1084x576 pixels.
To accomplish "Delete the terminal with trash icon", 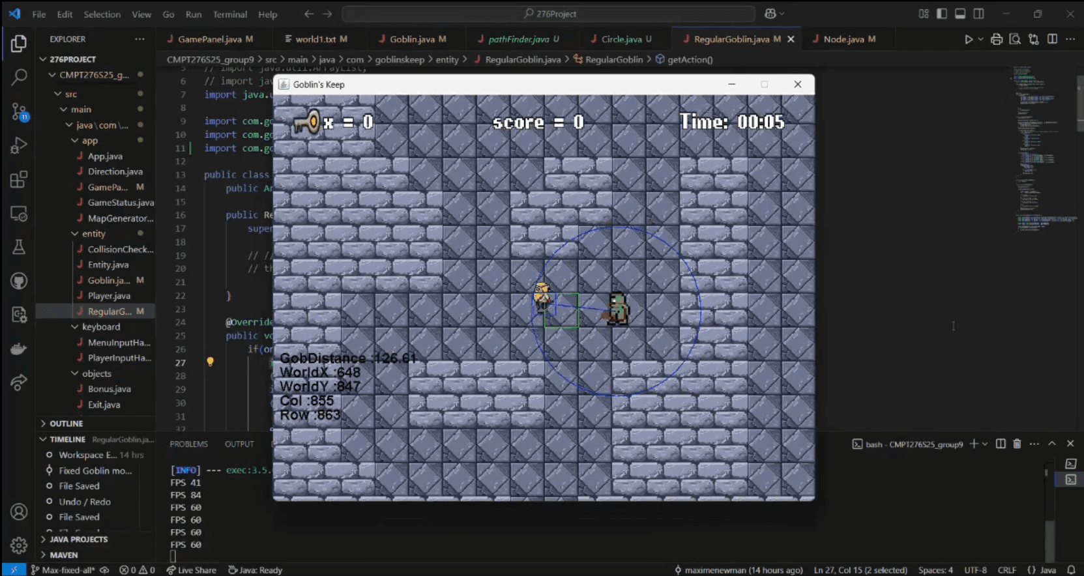I will (x=1017, y=444).
